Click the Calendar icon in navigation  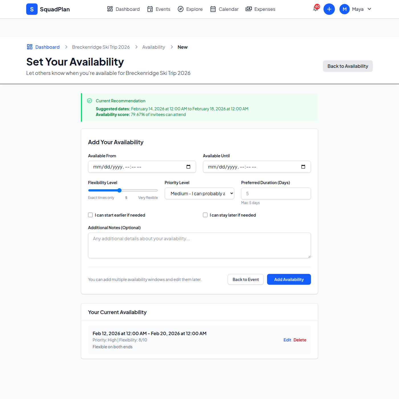pos(213,9)
